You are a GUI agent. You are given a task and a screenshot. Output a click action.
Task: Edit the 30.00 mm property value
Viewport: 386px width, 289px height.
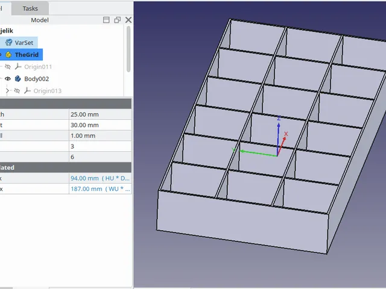[x=100, y=125]
